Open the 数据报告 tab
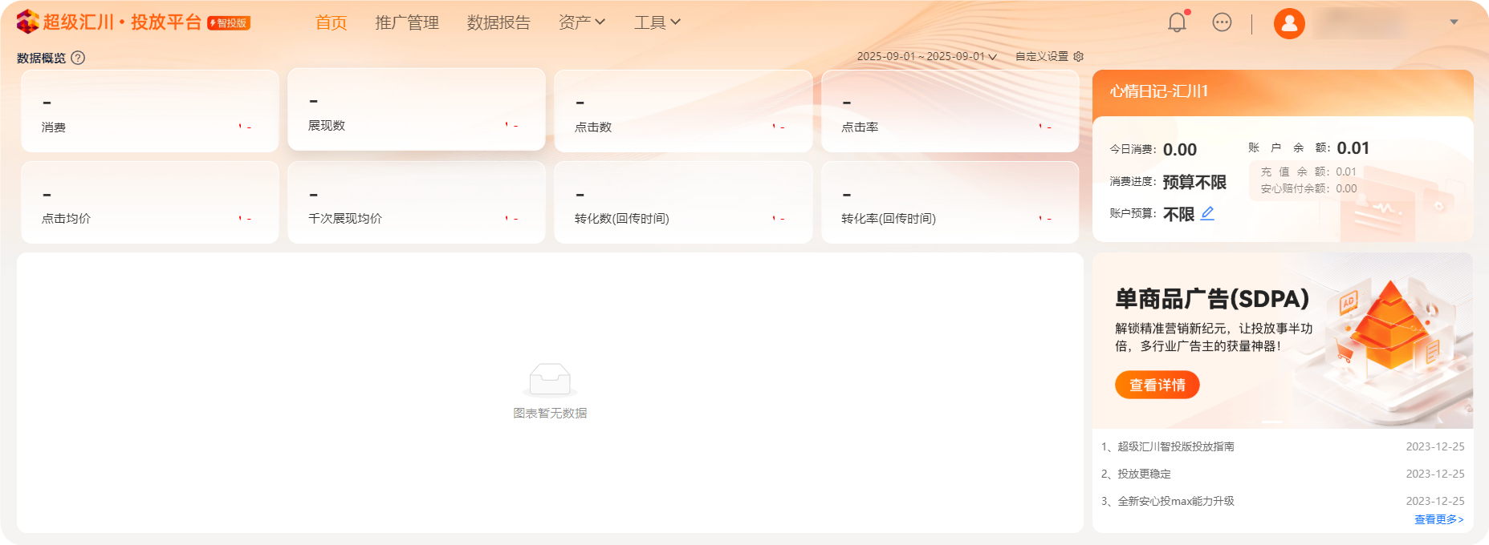Viewport: 1489px width, 545px height. [x=498, y=22]
